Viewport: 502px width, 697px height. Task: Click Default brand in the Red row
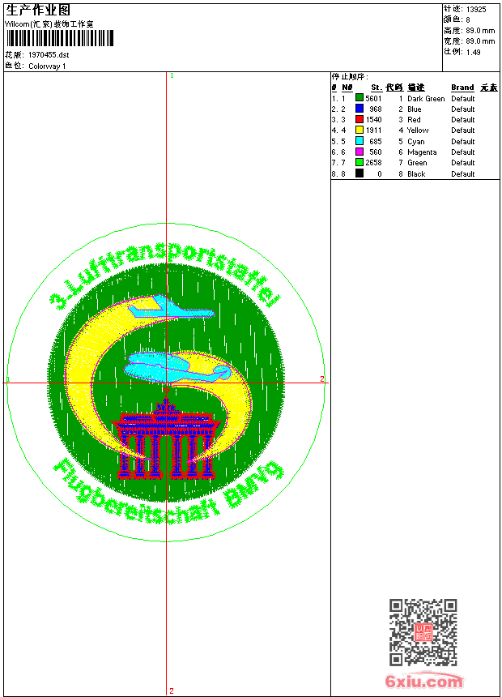[462, 120]
